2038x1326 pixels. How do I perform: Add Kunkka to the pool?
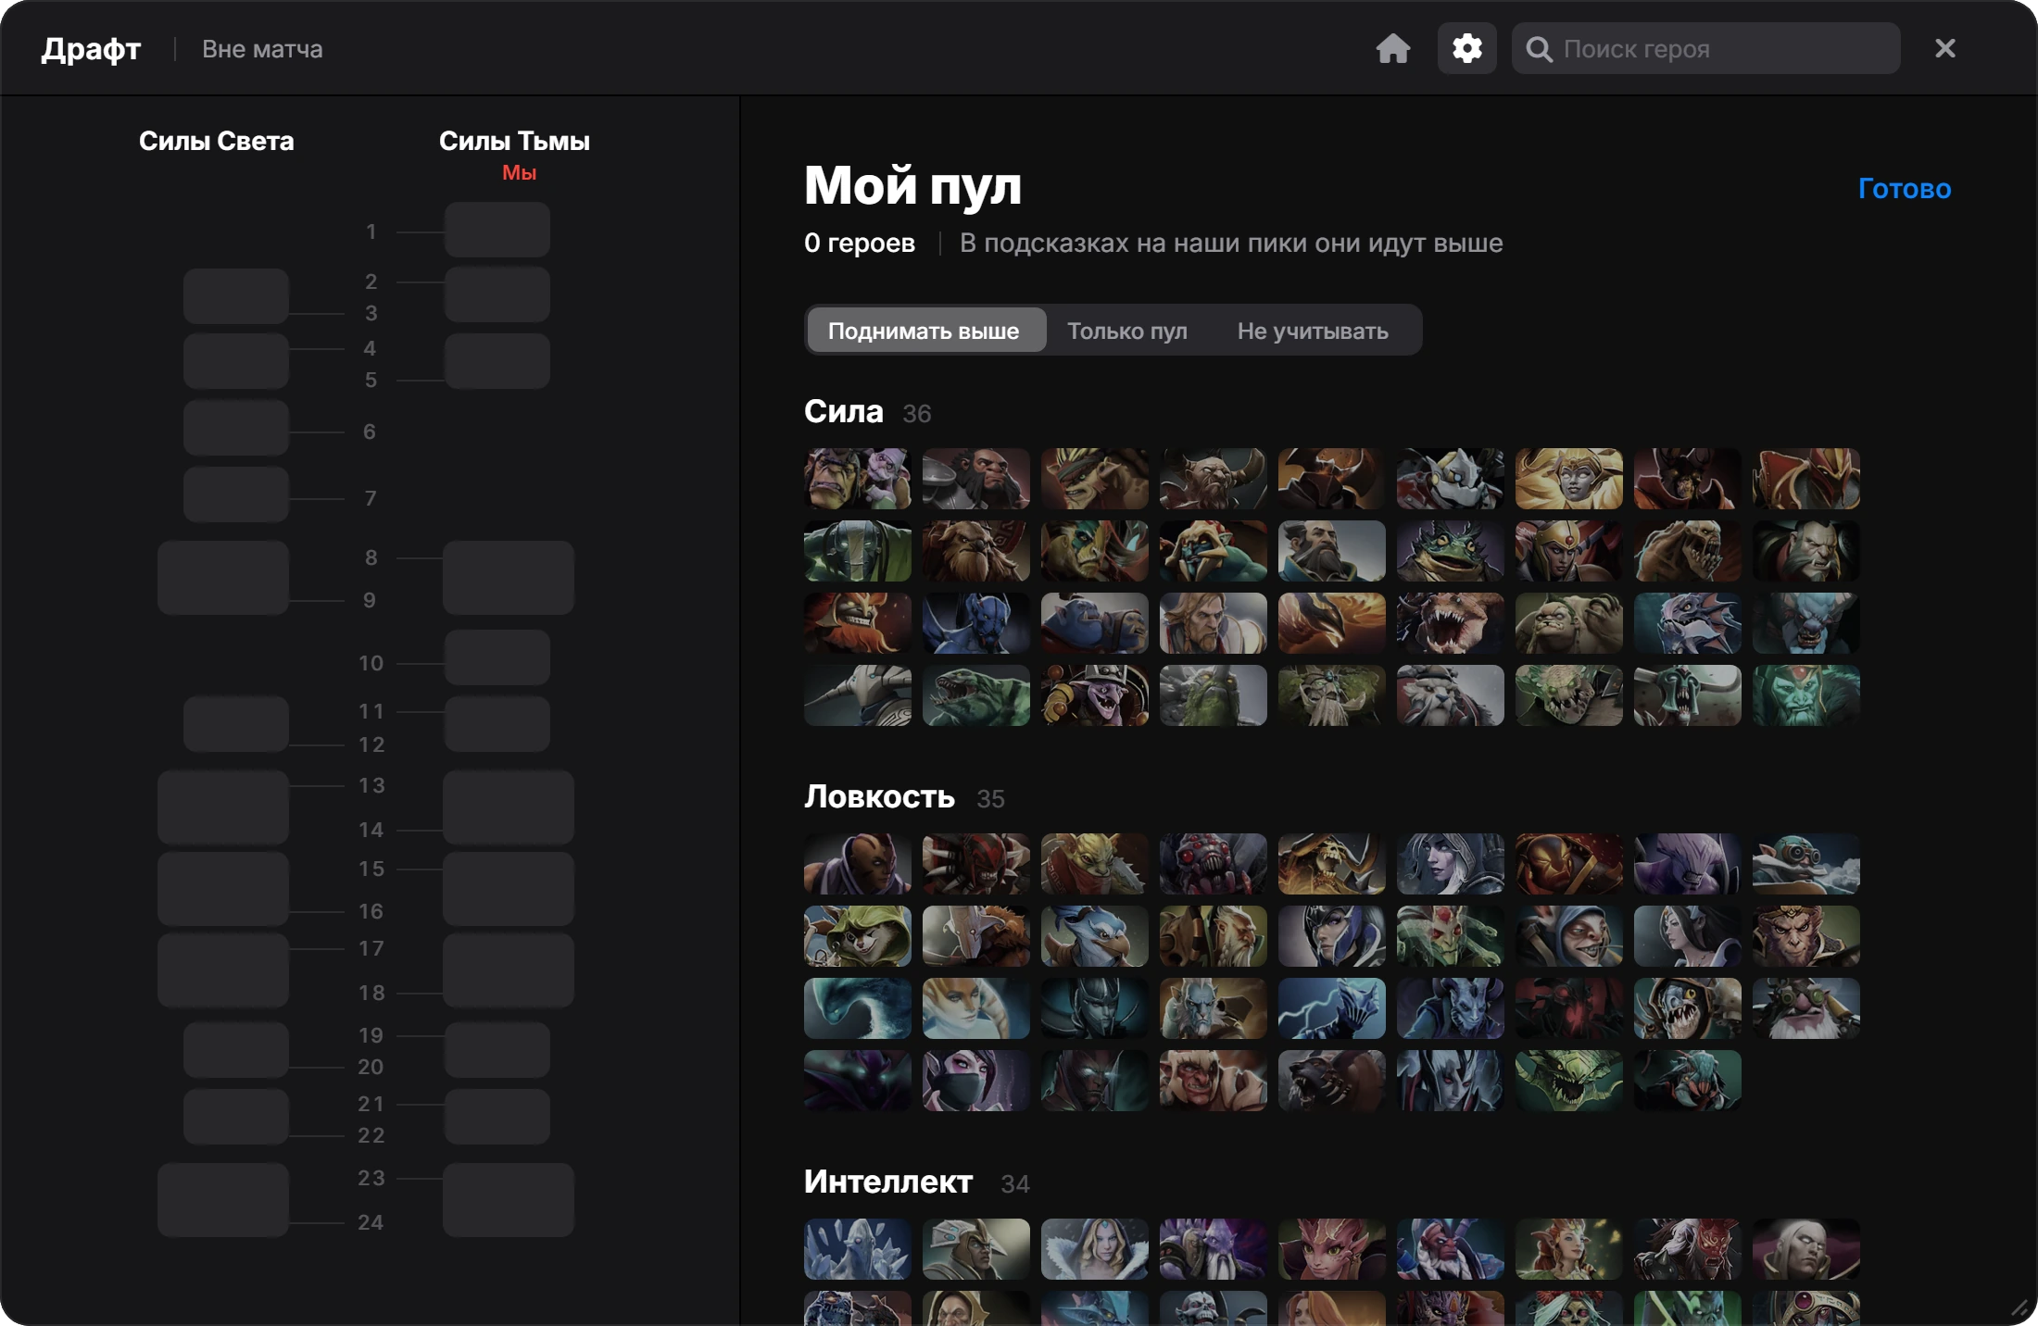tap(1331, 551)
